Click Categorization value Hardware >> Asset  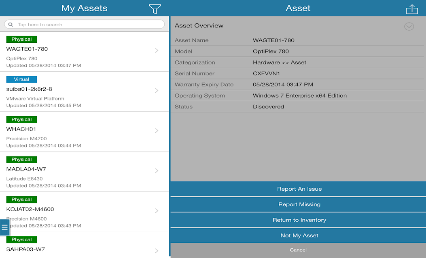click(x=279, y=62)
